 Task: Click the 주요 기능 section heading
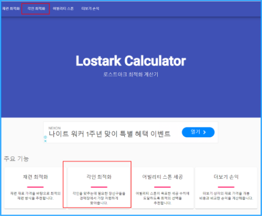[16, 159]
